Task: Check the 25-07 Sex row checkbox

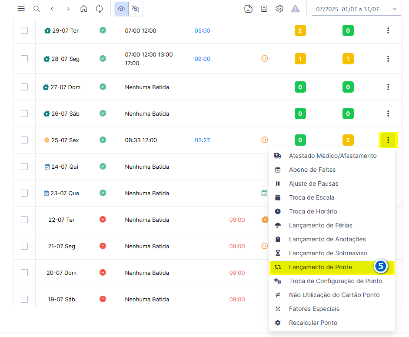Action: [x=24, y=140]
